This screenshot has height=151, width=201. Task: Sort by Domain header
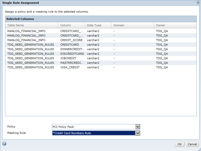(133, 25)
